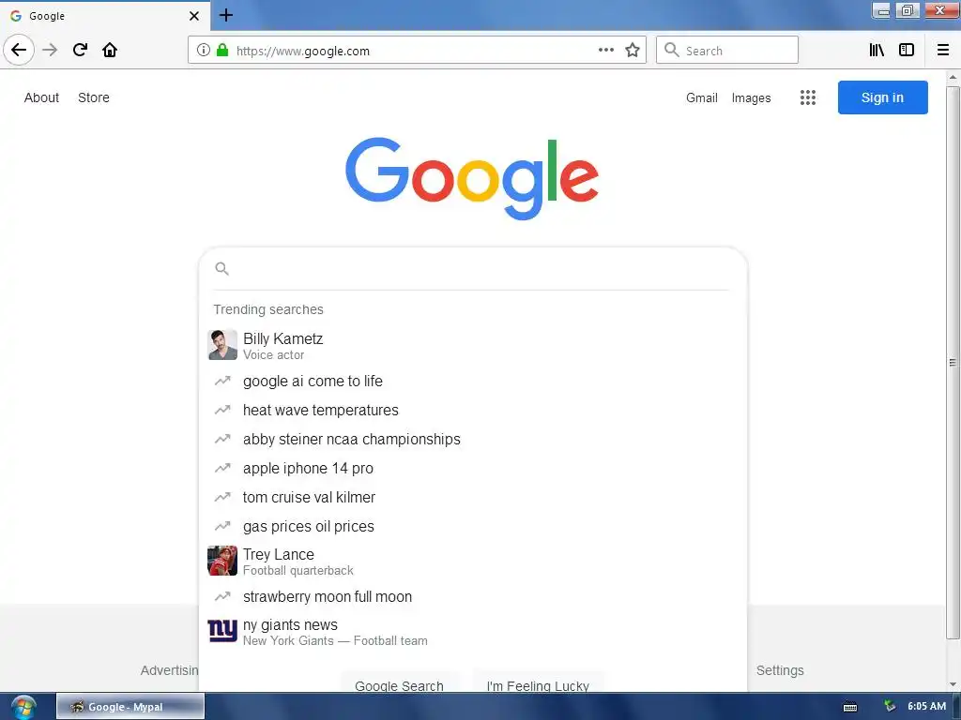Open the Windows Start button

[23, 707]
